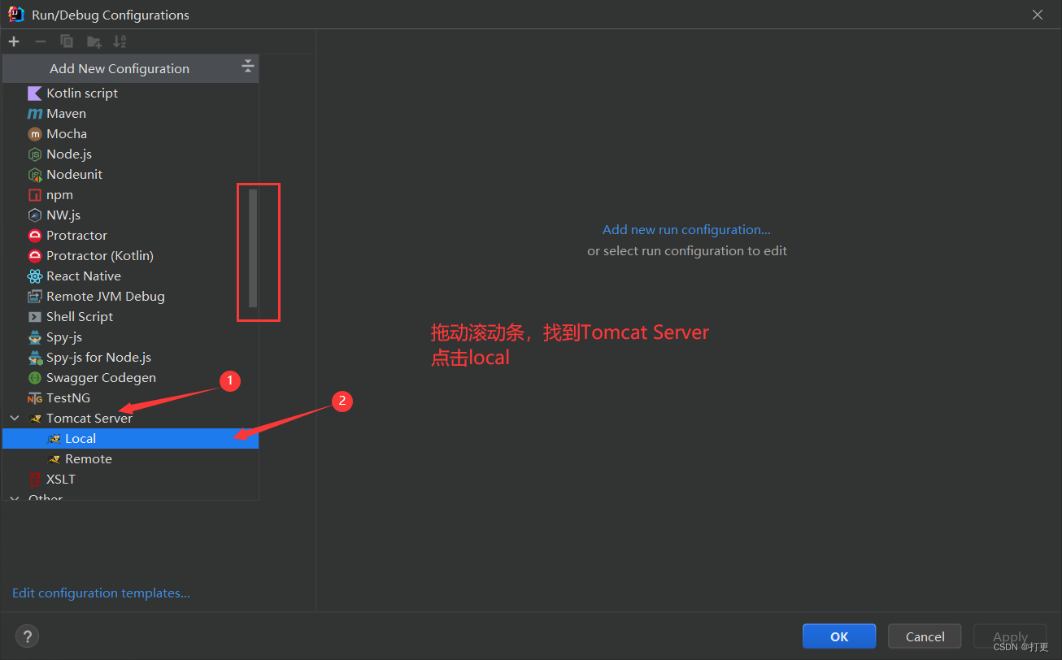Select the Remote JVM Debug label
Viewport: 1062px width, 660px height.
(x=106, y=297)
